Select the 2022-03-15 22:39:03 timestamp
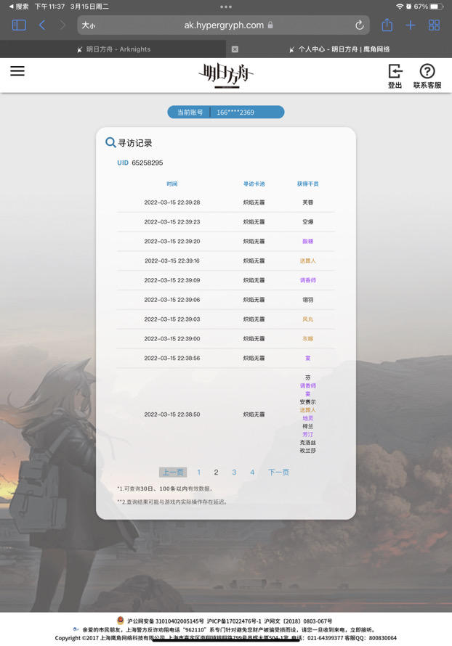The height and width of the screenshot is (646, 452). [172, 319]
